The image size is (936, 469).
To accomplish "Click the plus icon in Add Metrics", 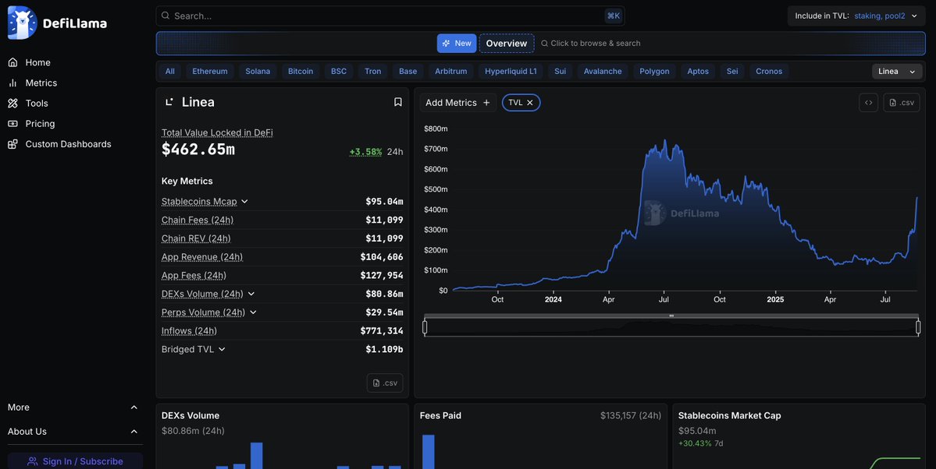I will tap(486, 103).
